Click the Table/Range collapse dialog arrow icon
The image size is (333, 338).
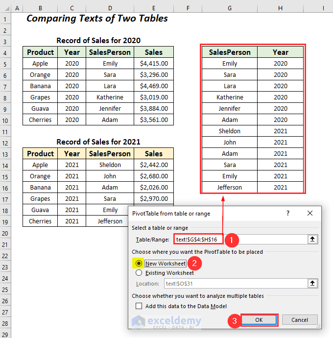tap(312, 239)
